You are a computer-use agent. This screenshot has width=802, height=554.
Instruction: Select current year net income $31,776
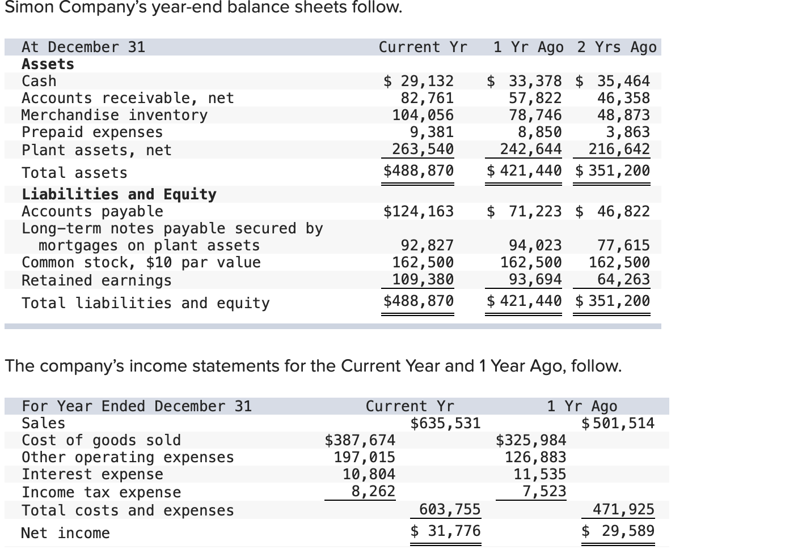tap(446, 531)
